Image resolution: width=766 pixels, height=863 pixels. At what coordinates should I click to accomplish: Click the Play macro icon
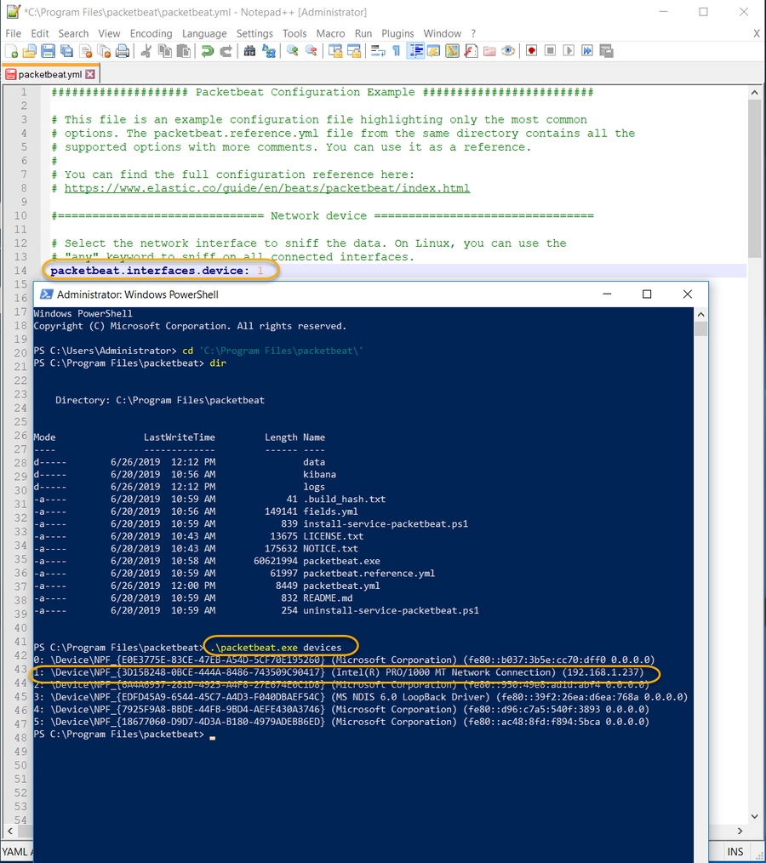coord(569,51)
